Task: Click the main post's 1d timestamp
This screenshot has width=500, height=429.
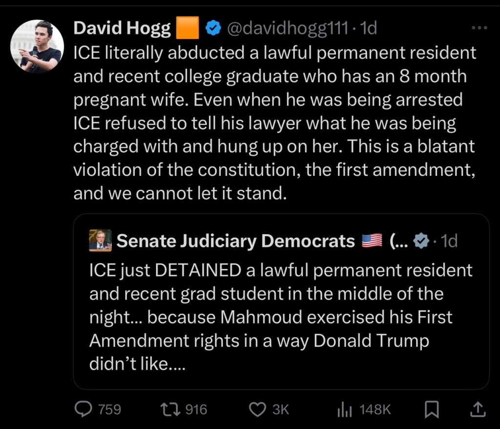Action: click(368, 28)
